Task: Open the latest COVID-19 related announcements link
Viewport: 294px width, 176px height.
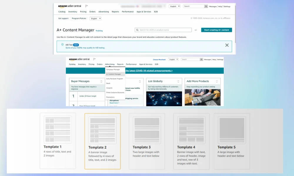Action: [x=149, y=71]
